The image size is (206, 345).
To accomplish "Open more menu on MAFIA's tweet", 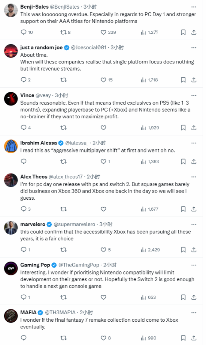I will click(194, 313).
